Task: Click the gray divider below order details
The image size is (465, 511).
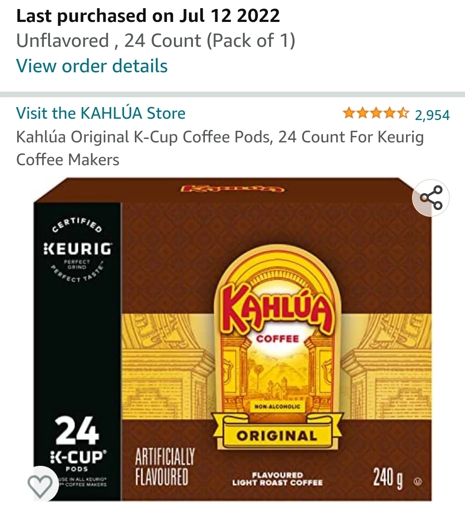Action: tap(232, 95)
